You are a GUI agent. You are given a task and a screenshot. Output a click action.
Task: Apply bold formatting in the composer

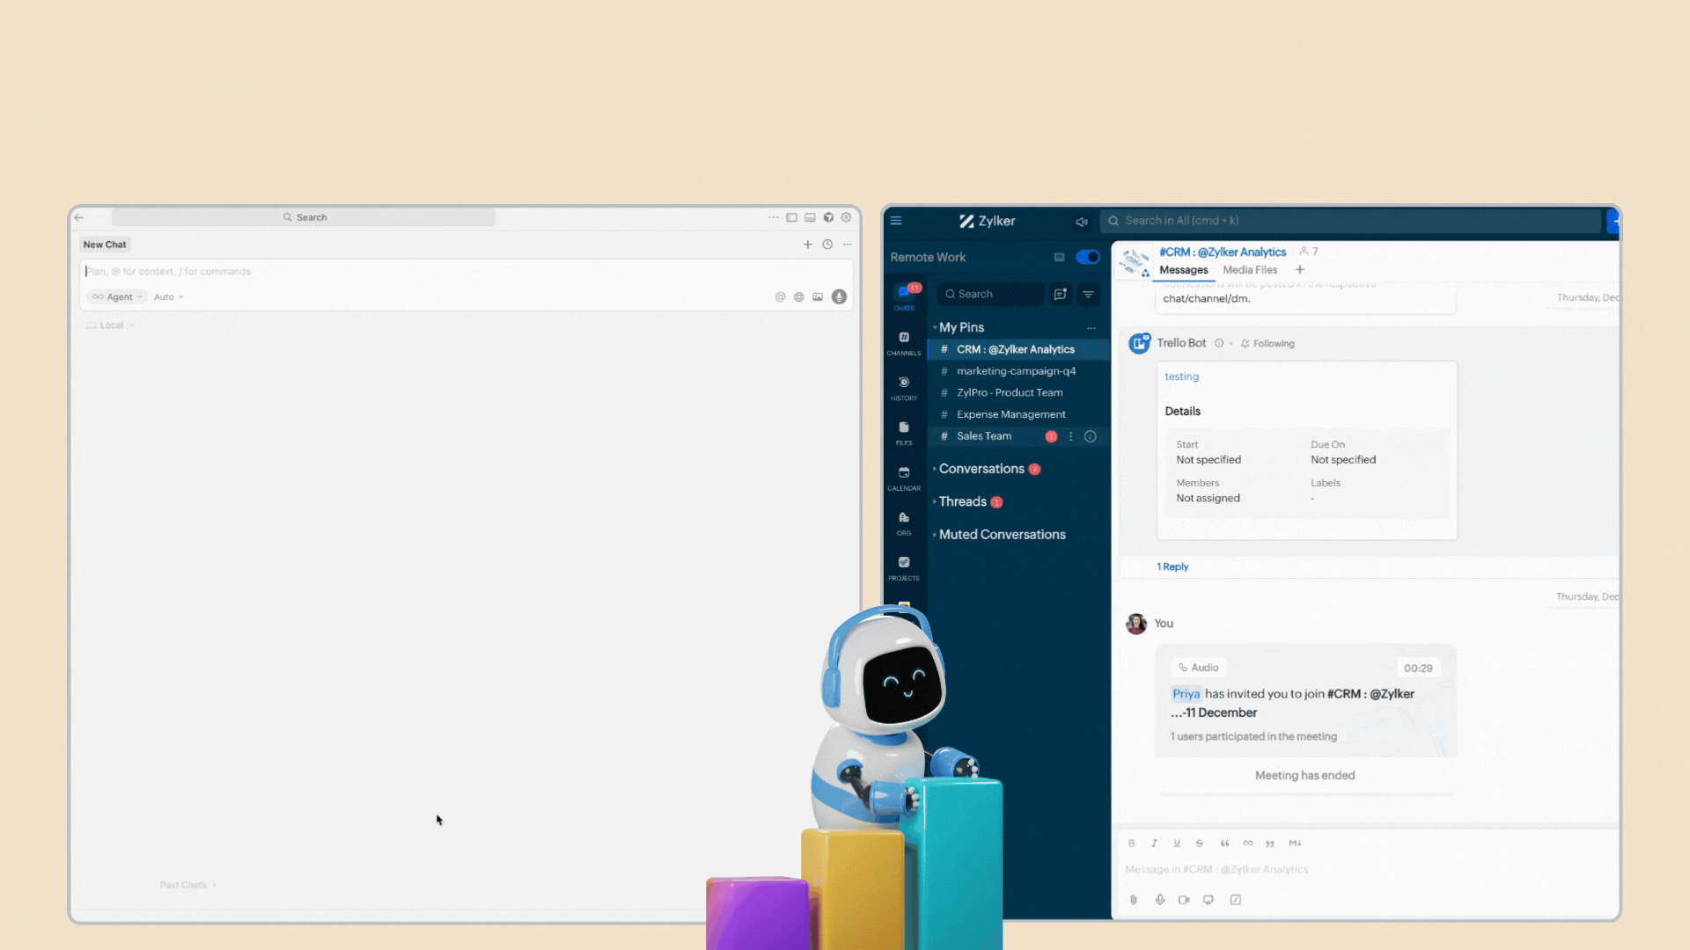tap(1132, 843)
